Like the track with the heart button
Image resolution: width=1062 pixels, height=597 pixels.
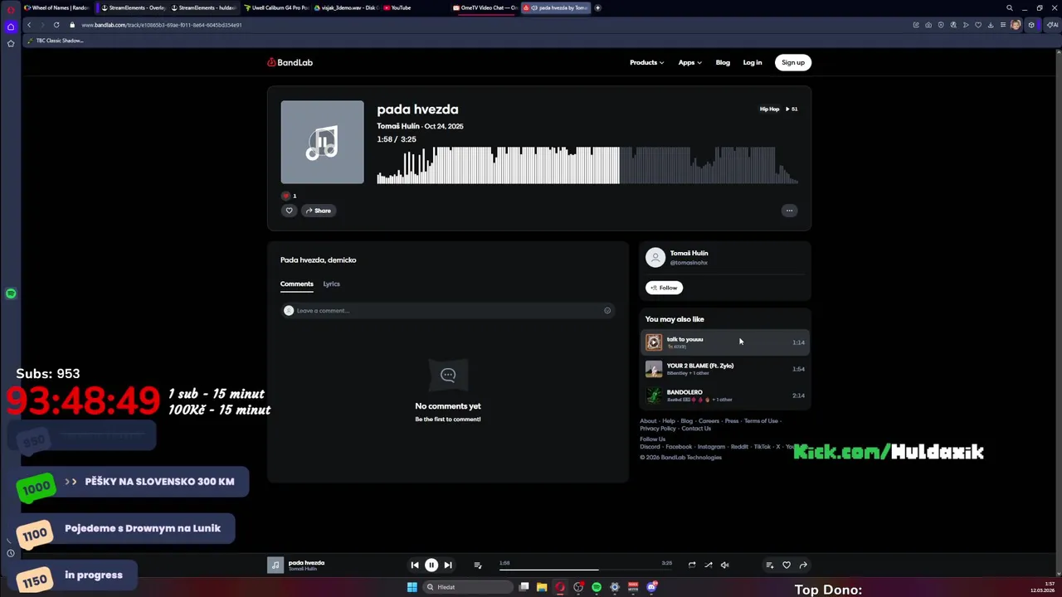pos(289,211)
